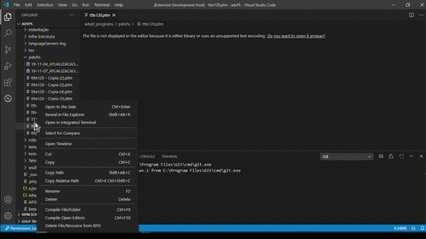Choose Delete File/Resource from RPO
426x239 pixels.
click(x=87, y=226)
